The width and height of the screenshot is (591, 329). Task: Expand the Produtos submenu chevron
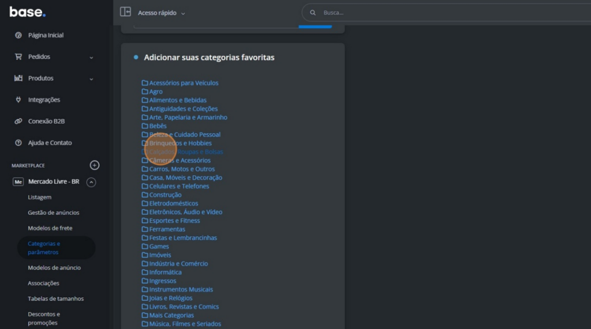tap(91, 79)
